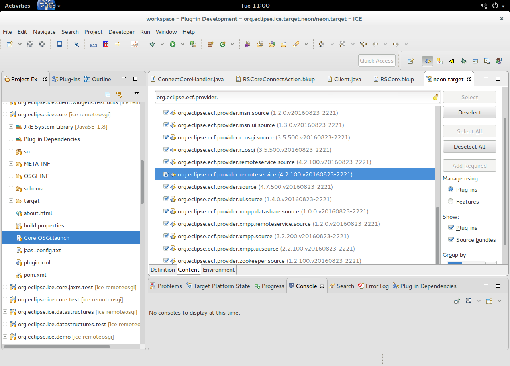Click the Project Explorer vertical scrollbar thumb

(x=143, y=182)
